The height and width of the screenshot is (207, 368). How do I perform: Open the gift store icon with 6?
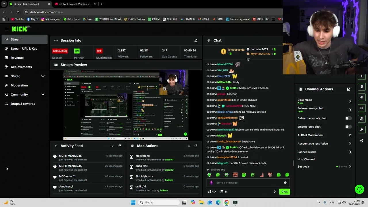[x=223, y=192]
